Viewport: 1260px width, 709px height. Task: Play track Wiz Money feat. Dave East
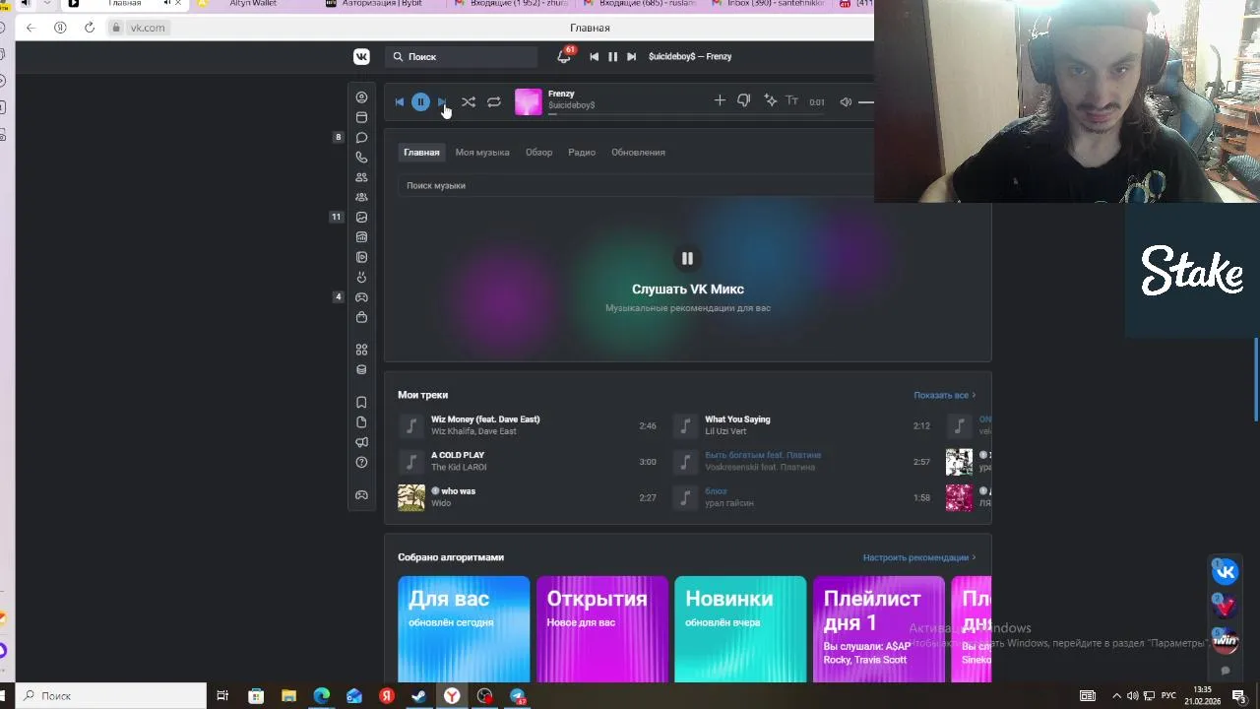tap(527, 425)
